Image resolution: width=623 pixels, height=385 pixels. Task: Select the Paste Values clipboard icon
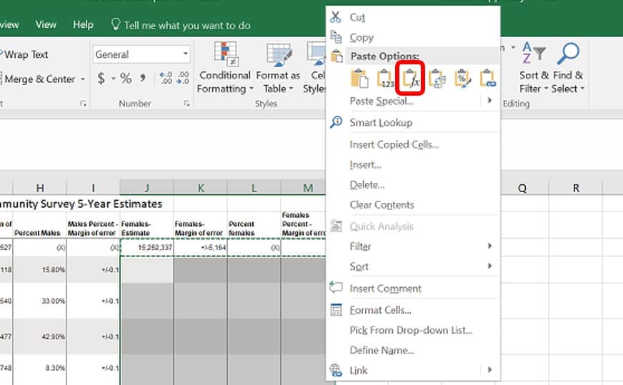pos(385,79)
